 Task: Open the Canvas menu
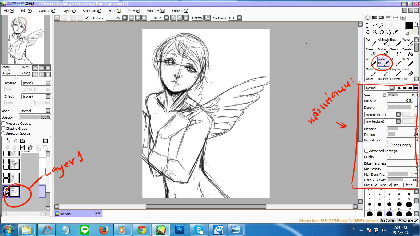pyautogui.click(x=47, y=11)
